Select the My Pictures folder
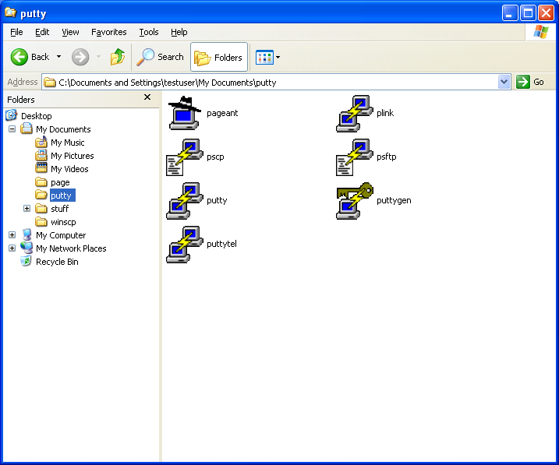559x465 pixels. tap(72, 156)
